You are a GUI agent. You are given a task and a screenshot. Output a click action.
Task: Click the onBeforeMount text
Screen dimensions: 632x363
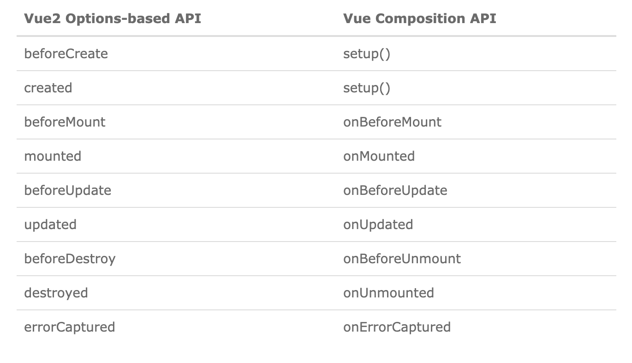[x=392, y=122]
